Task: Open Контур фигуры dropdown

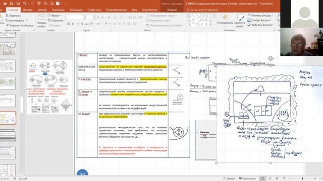Action: [260, 20]
